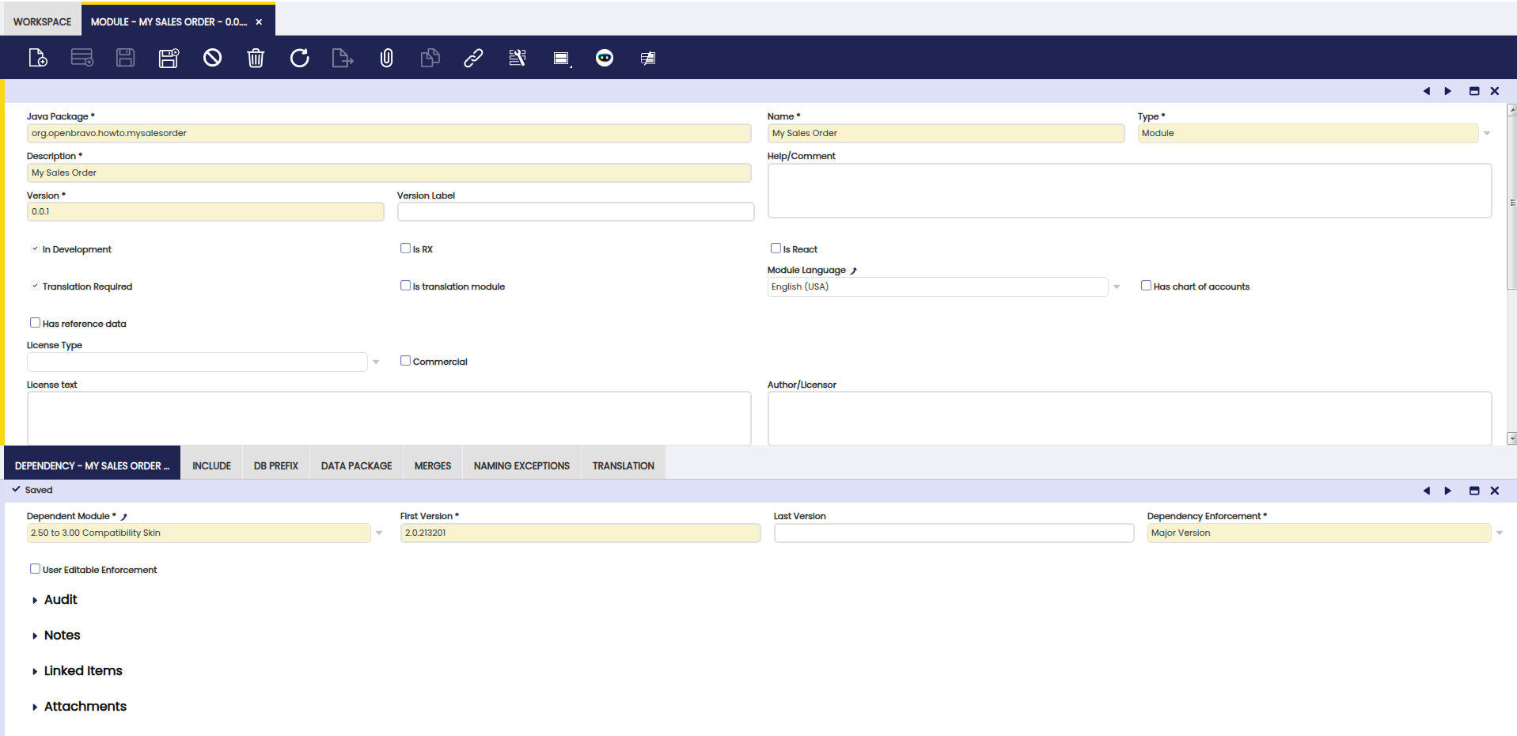Click into the Version Label field

(575, 212)
